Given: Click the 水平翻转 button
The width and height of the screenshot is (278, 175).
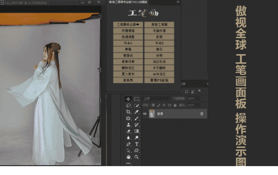Looking at the screenshot, I should coord(159,68).
